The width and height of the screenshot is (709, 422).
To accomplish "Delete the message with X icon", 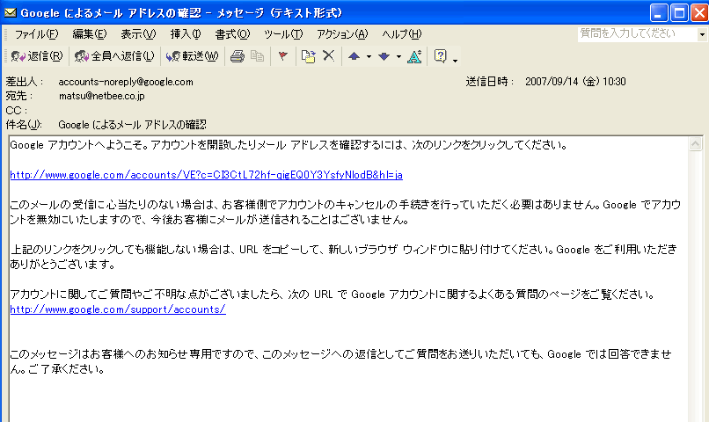I will coord(329,56).
